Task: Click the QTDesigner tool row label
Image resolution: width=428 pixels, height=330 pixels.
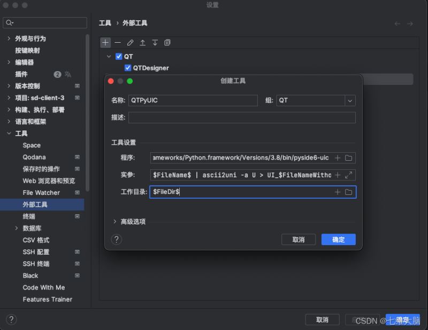Action: [x=151, y=68]
